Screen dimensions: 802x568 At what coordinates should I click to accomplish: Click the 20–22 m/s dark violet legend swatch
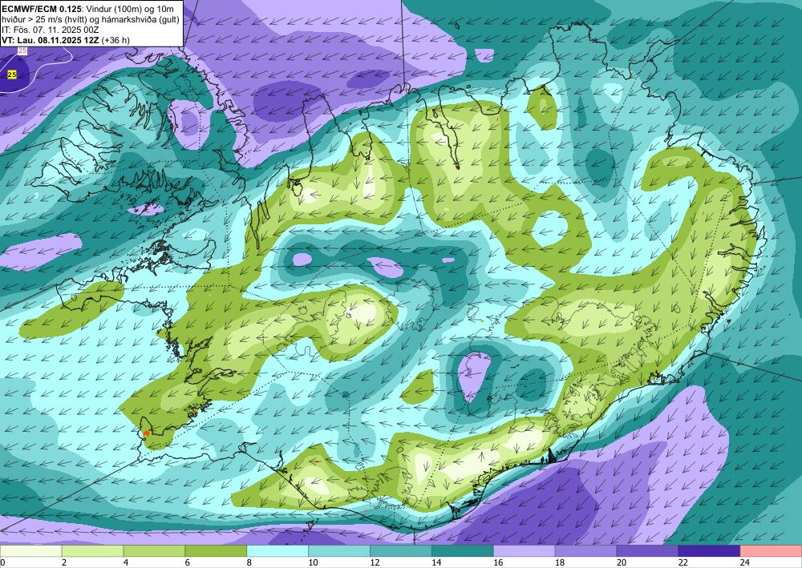click(647, 552)
